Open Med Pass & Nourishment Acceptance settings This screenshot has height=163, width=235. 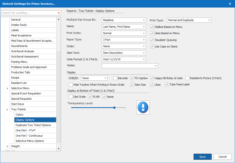click(x=33, y=41)
